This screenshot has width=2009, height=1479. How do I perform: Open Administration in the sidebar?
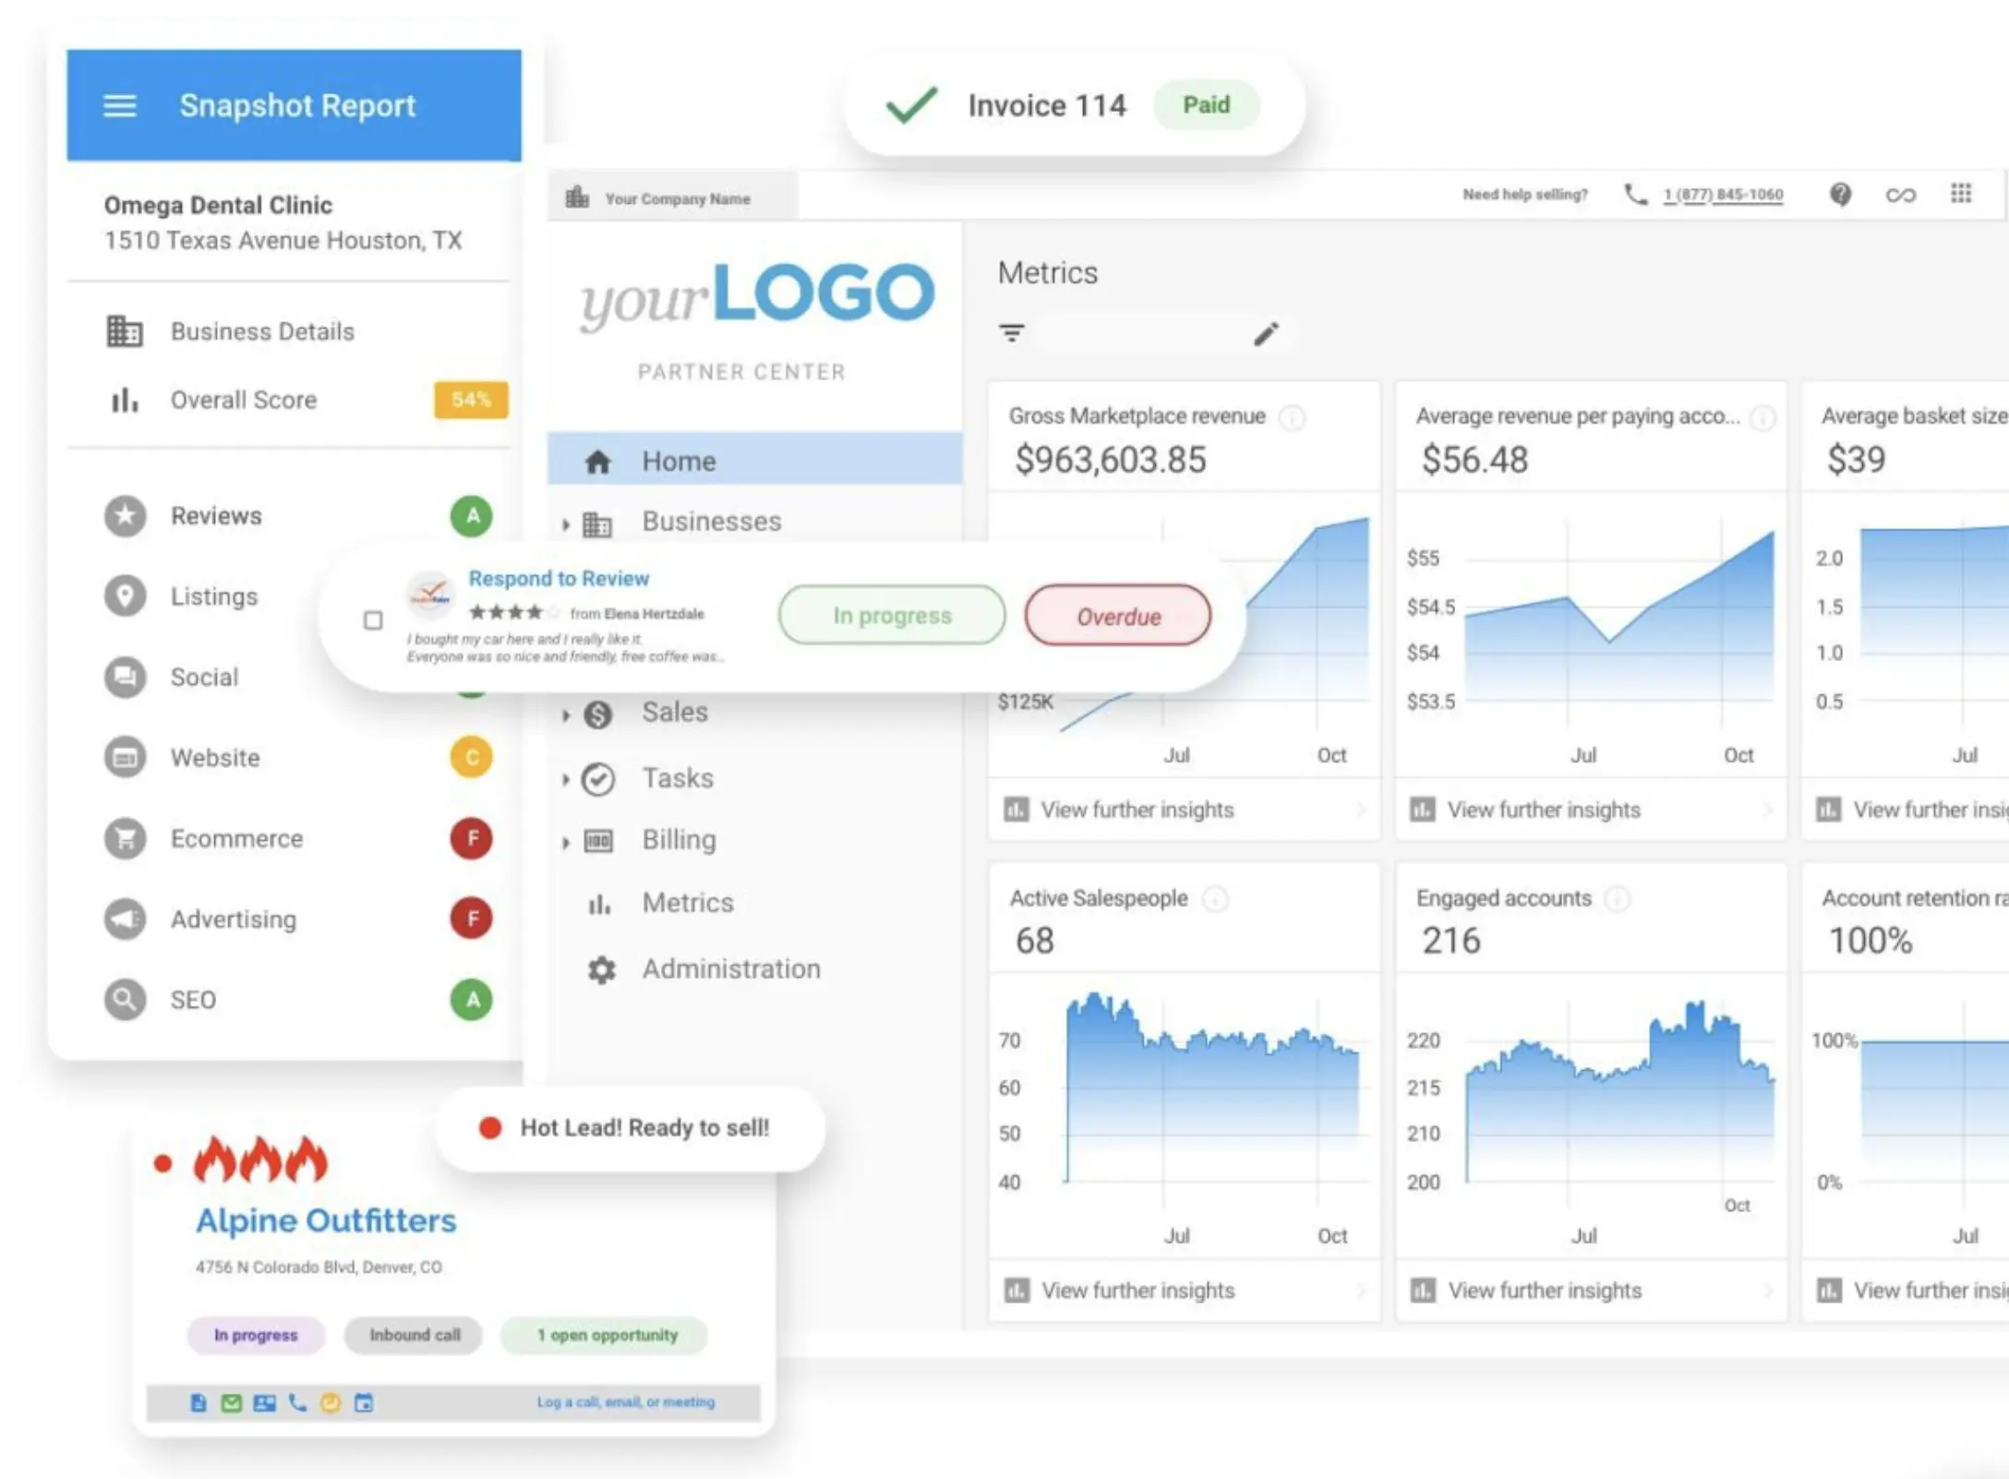(730, 968)
